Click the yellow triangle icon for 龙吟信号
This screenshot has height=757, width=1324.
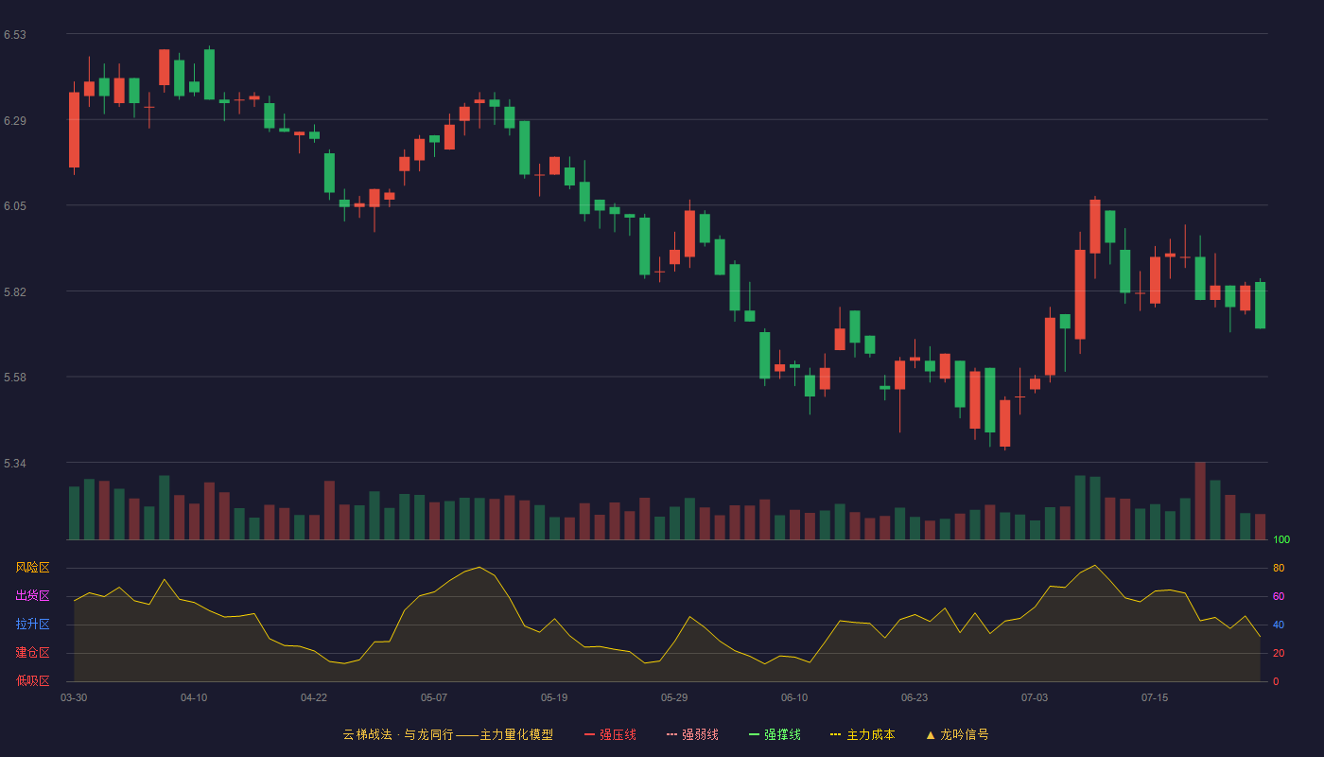(930, 734)
